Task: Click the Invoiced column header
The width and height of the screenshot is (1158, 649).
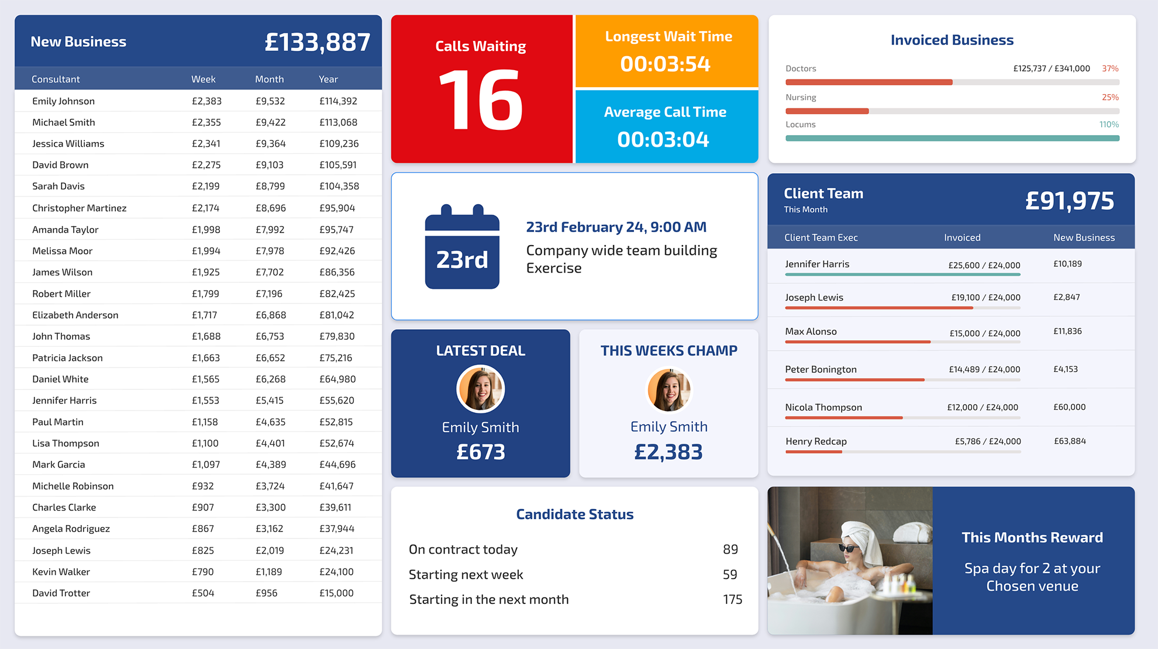Action: coord(962,237)
